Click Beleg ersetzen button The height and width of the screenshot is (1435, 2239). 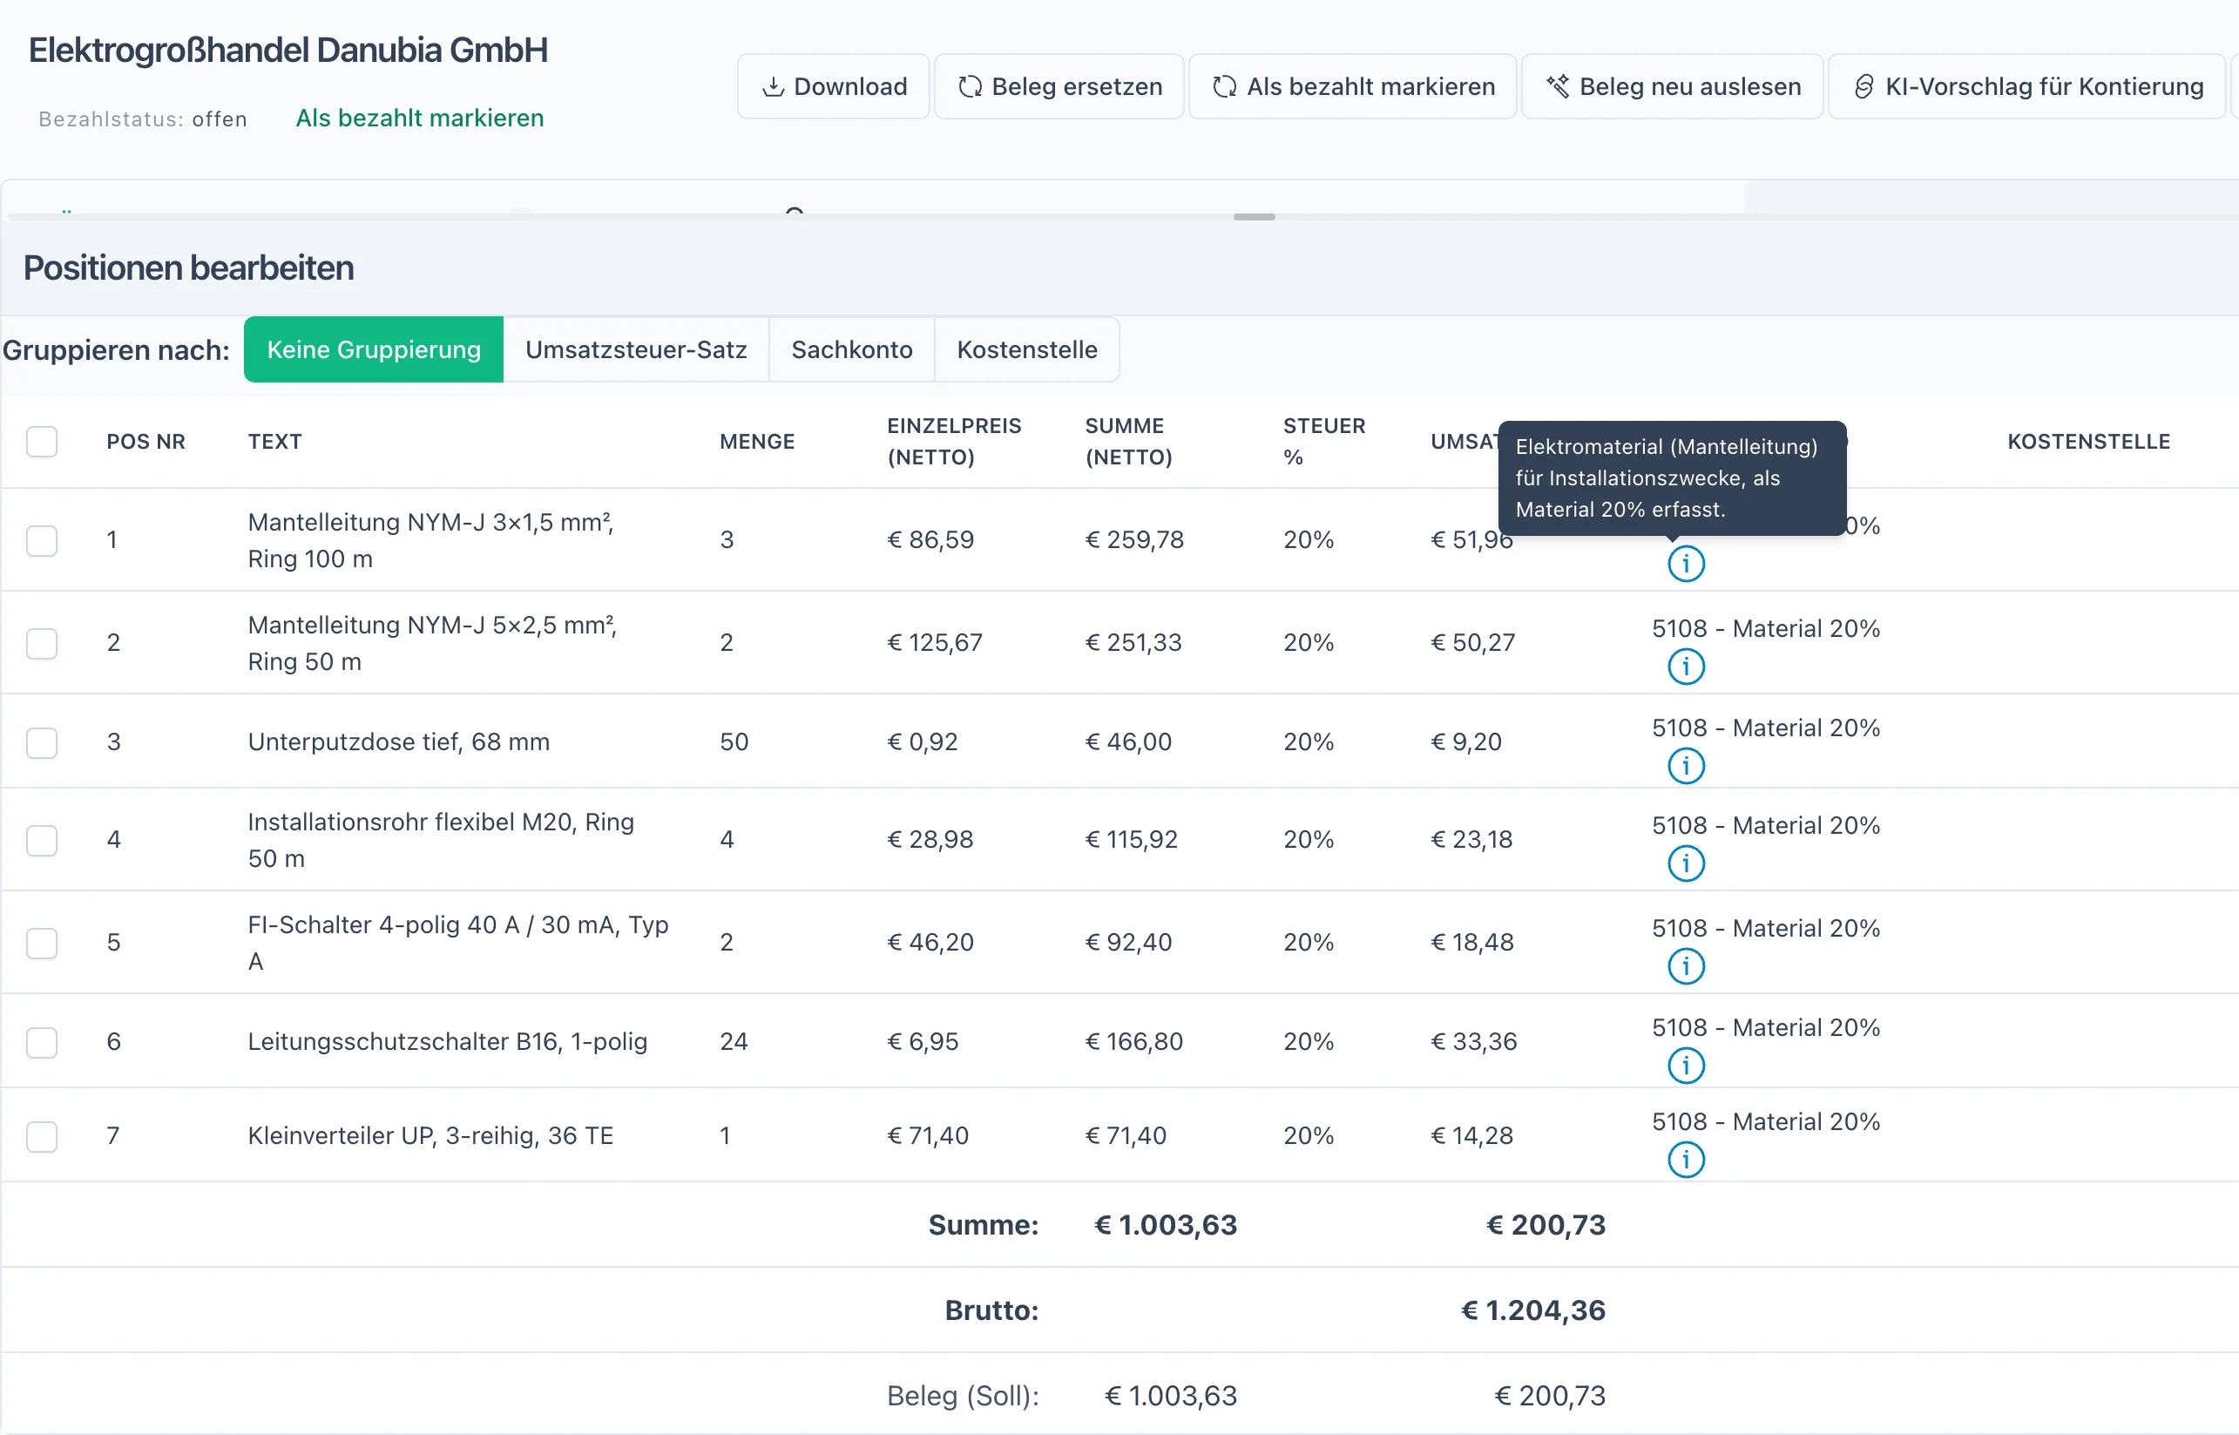pyautogui.click(x=1059, y=86)
